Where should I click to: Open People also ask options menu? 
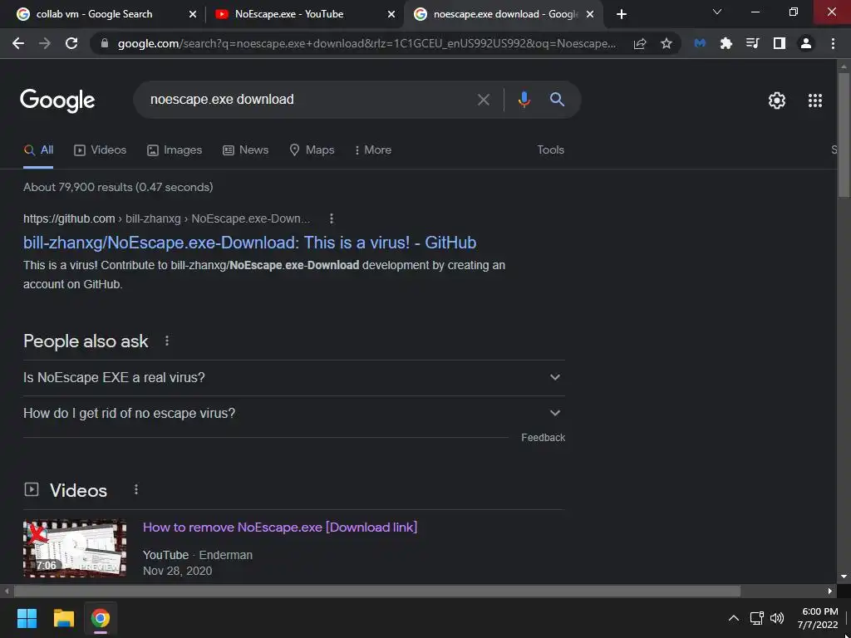point(167,341)
